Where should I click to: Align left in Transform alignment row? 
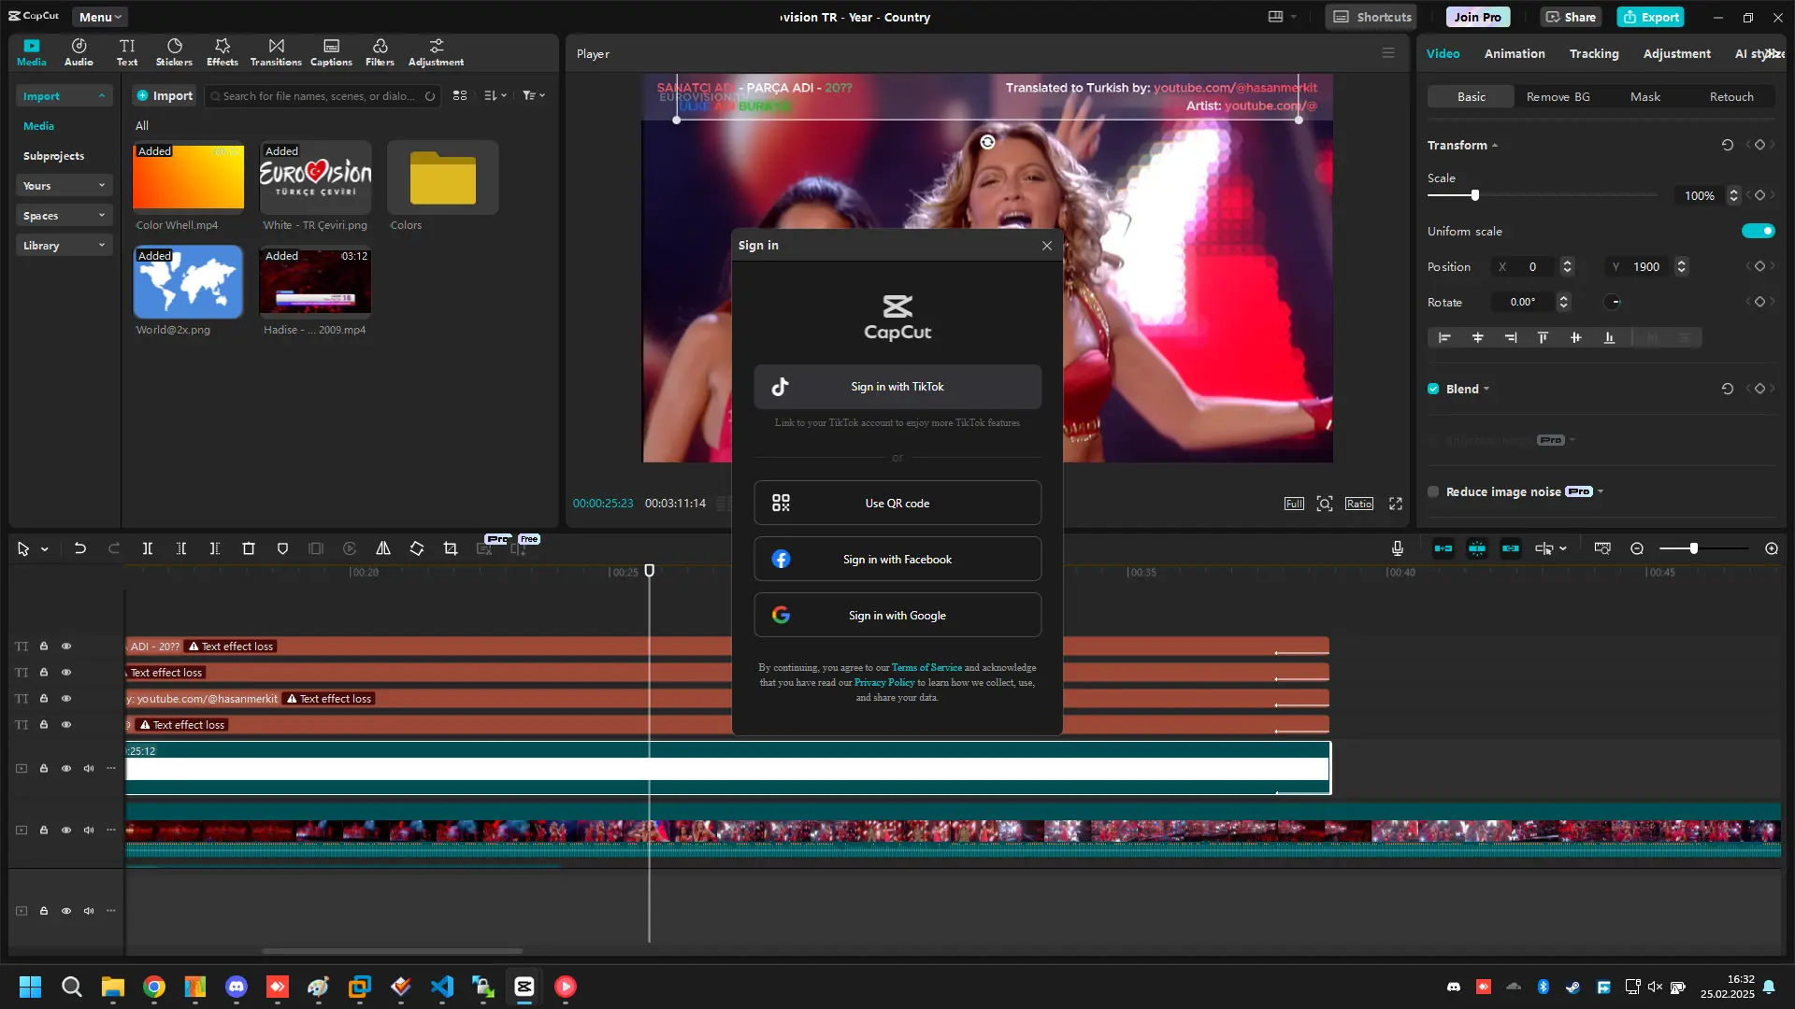point(1444,337)
